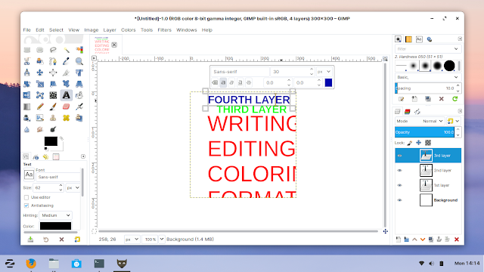Open the Hinting Medium dropdown

click(x=55, y=215)
